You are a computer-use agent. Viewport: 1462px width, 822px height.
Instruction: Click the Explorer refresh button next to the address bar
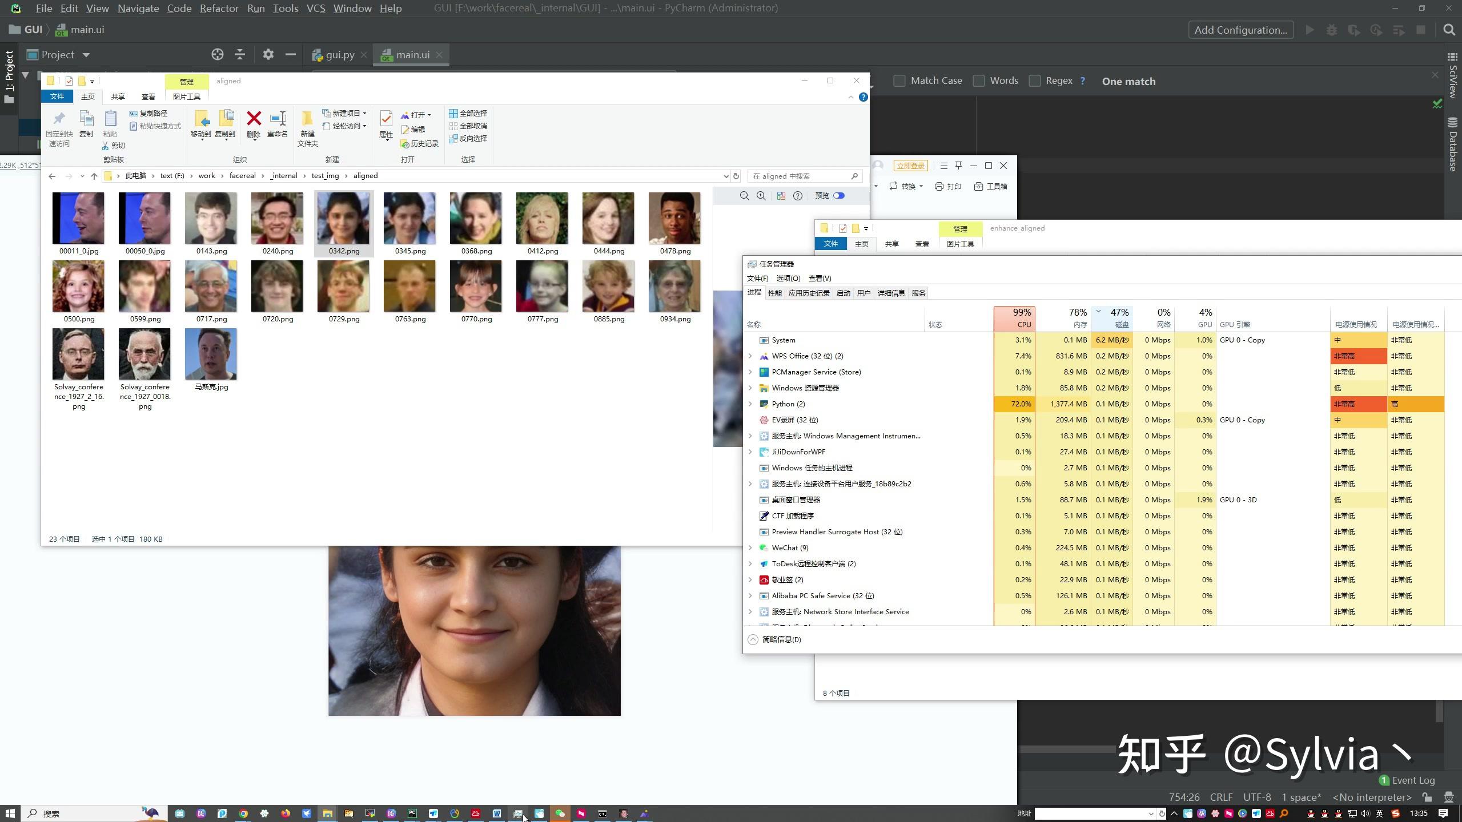point(736,176)
